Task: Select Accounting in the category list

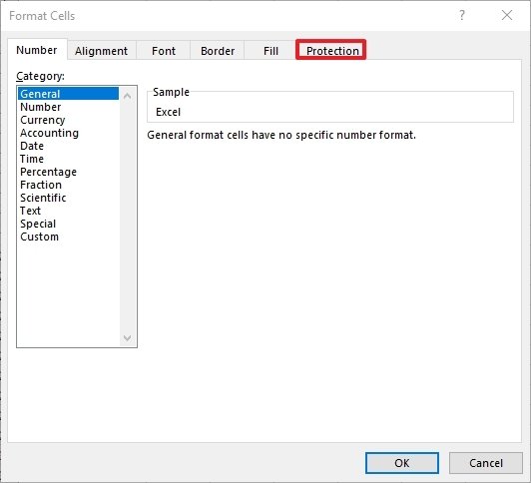Action: pos(49,133)
